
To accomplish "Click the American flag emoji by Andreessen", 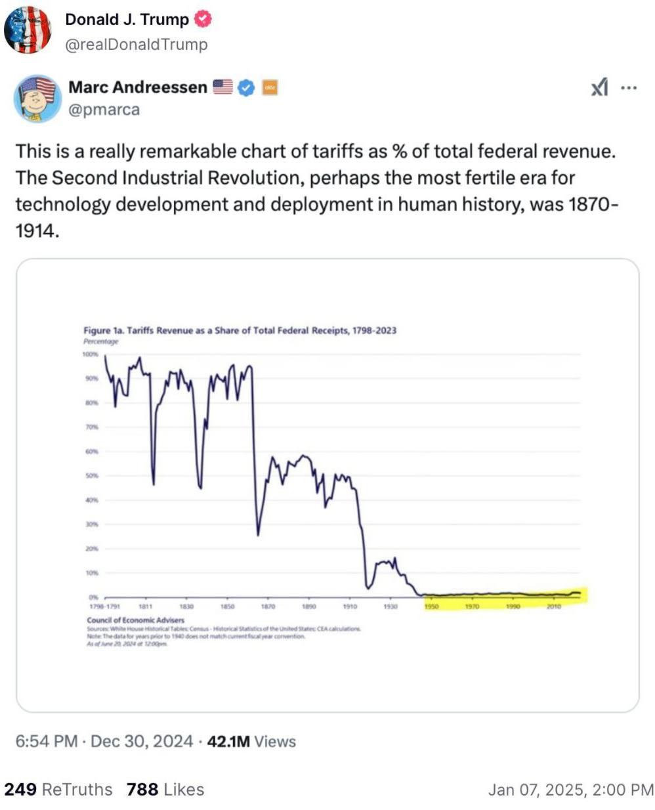I will [223, 87].
